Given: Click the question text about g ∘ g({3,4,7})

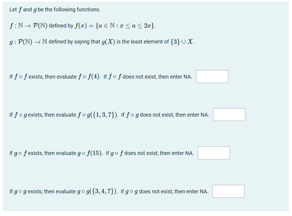Looking at the screenshot, I should coord(108,191).
